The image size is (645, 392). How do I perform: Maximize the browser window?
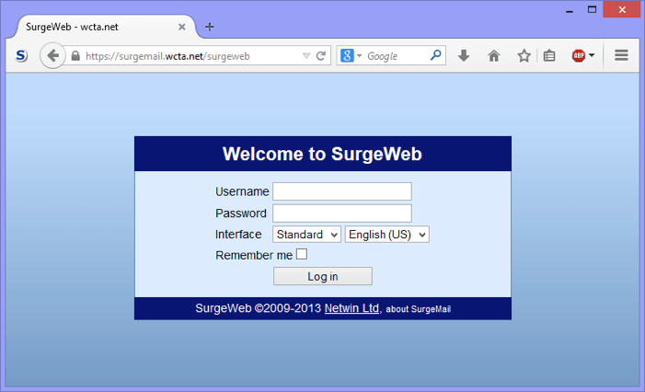coord(592,9)
